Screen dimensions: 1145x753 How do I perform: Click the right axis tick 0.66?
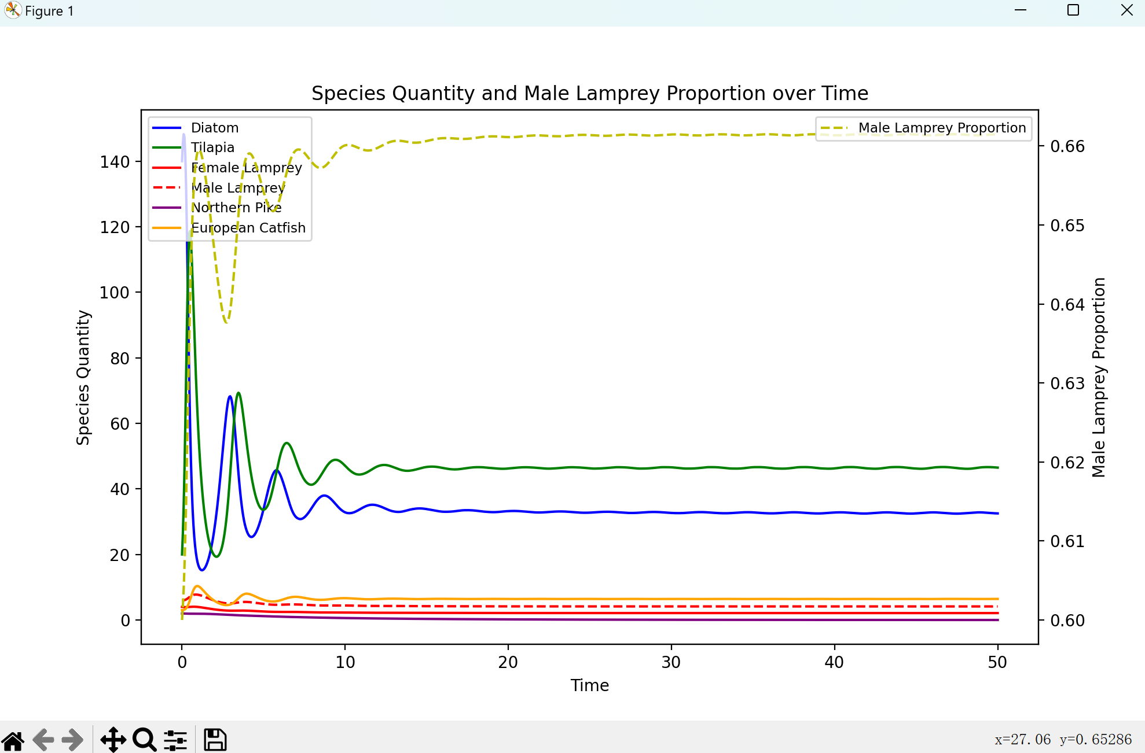click(x=1067, y=146)
